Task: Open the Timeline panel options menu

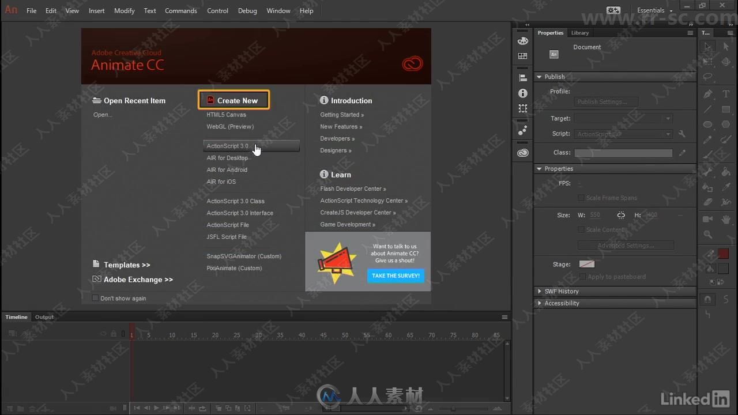Action: coord(504,317)
